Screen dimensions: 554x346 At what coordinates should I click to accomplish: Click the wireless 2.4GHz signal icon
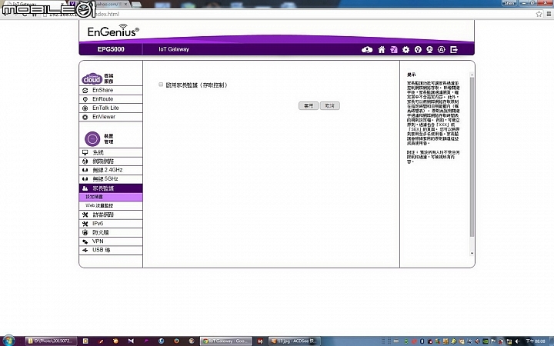pos(85,170)
